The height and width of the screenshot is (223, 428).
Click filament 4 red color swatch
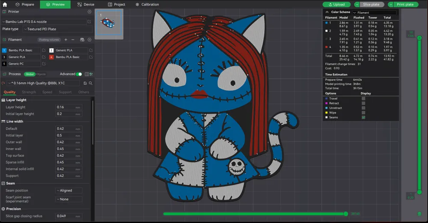pyautogui.click(x=51, y=57)
